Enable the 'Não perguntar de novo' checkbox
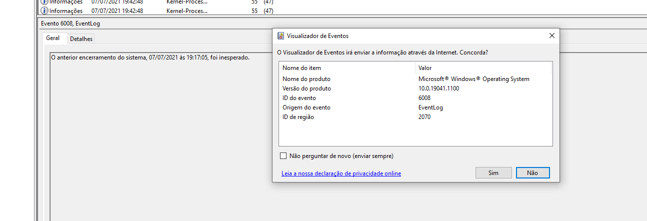The image size is (647, 221). tap(283, 156)
